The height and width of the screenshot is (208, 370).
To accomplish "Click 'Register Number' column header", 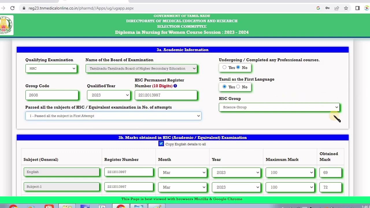I will tap(121, 159).
